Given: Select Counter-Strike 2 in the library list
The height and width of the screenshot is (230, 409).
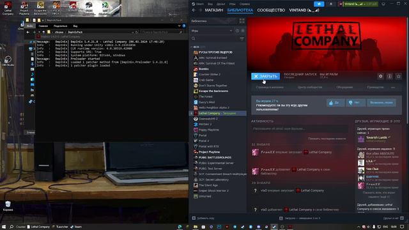Looking at the screenshot, I should (209, 74).
